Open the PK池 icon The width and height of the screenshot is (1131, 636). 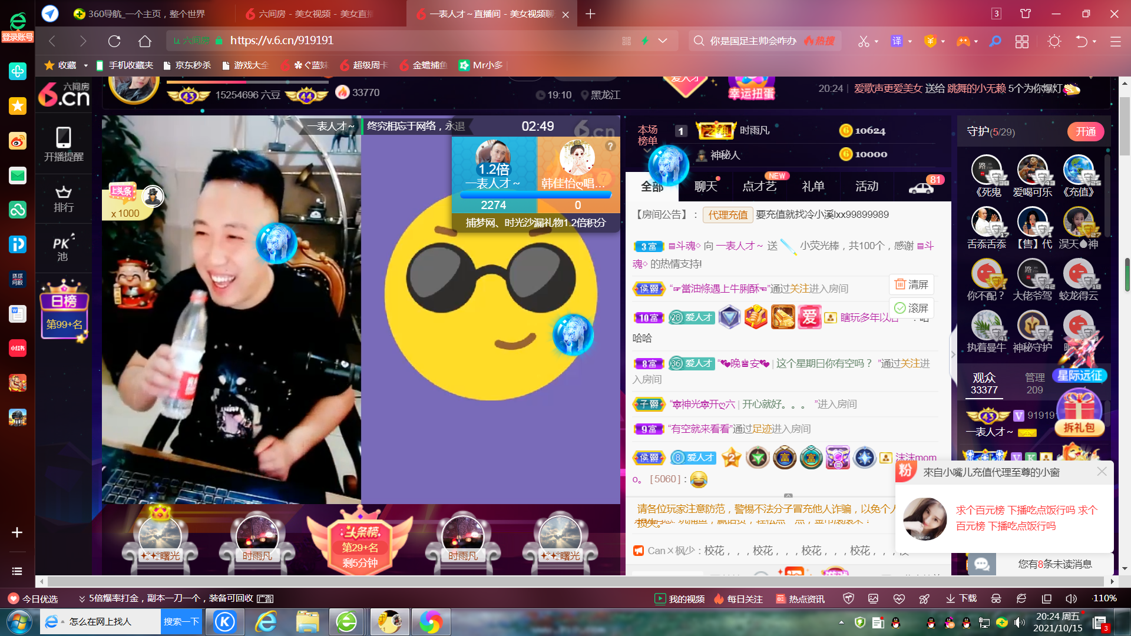(x=64, y=248)
